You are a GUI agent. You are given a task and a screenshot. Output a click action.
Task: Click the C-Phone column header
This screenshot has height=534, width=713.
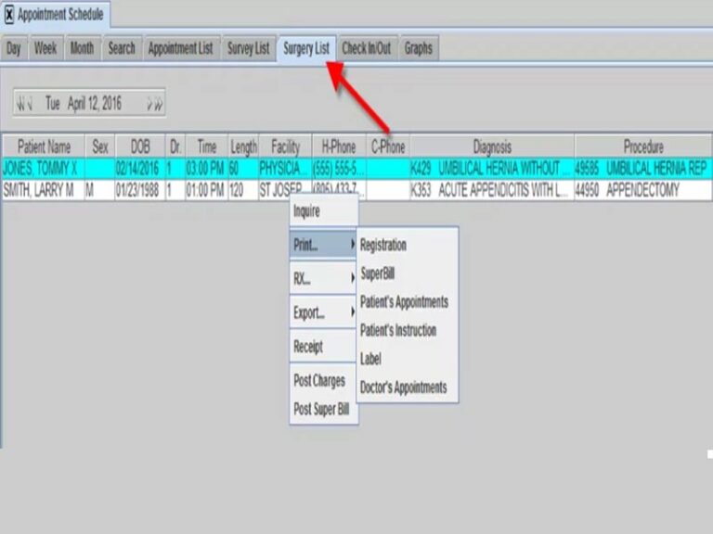tap(388, 146)
